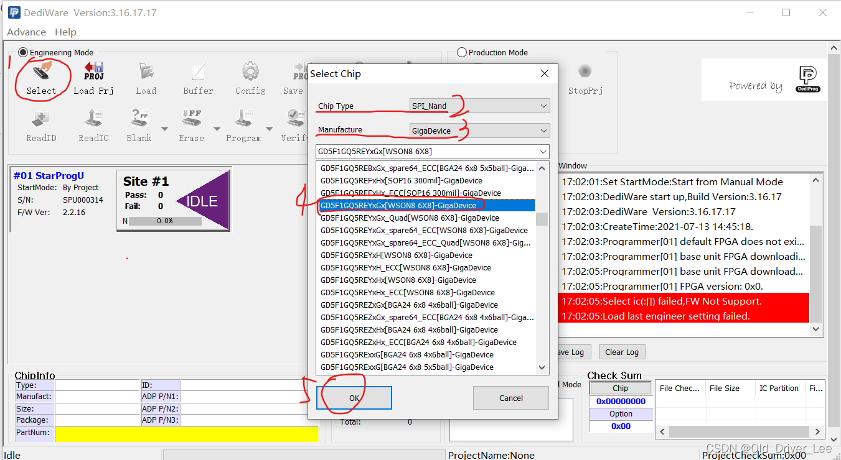Click the Clear Log button

coord(622,352)
